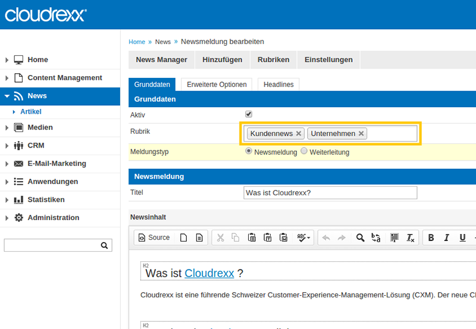Open the News Manager menu item

[161, 59]
